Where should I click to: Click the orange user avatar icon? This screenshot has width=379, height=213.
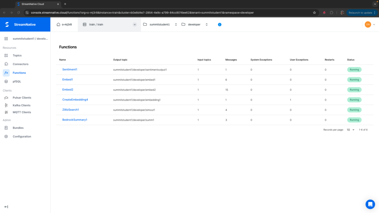click(x=368, y=24)
